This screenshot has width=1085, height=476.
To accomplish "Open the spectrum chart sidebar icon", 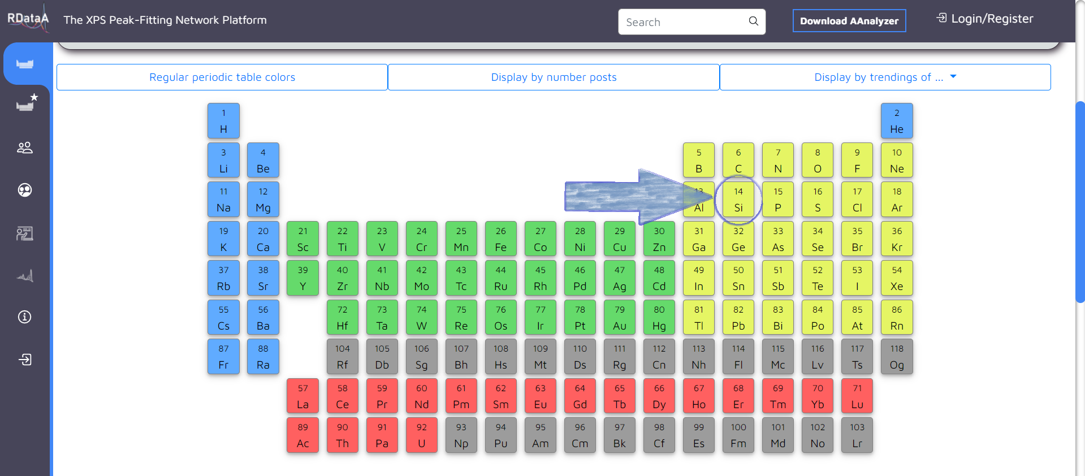I will [25, 276].
